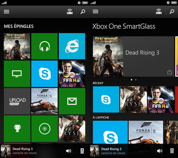Open the TV monitor tile

click(x=17, y=74)
